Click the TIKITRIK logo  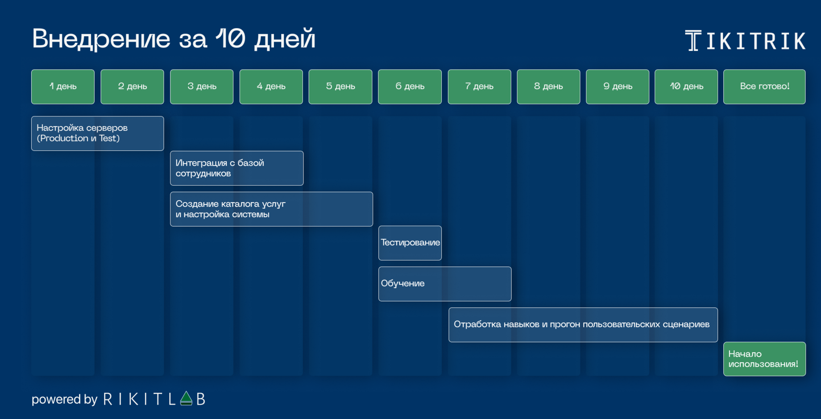(745, 41)
